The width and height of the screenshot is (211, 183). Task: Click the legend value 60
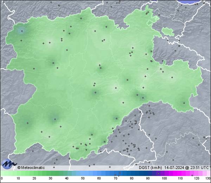(99, 178)
